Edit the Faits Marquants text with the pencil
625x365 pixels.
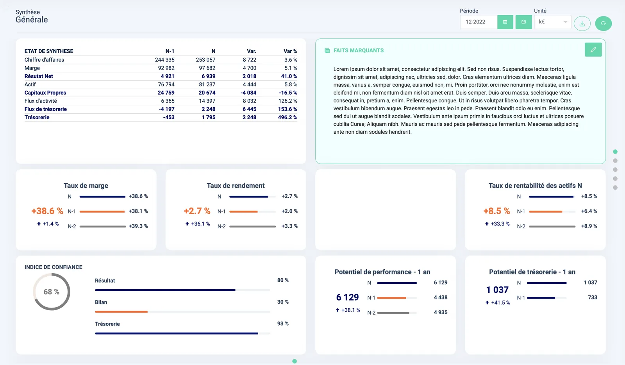pos(593,50)
